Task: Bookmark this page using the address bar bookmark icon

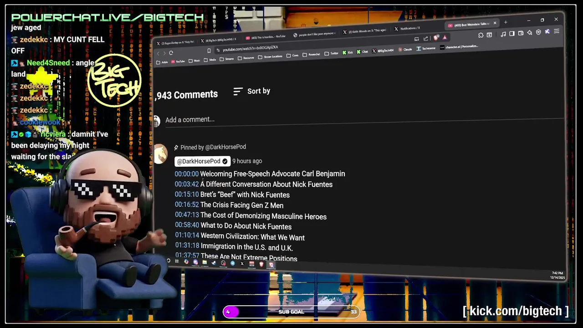Action: [x=209, y=51]
